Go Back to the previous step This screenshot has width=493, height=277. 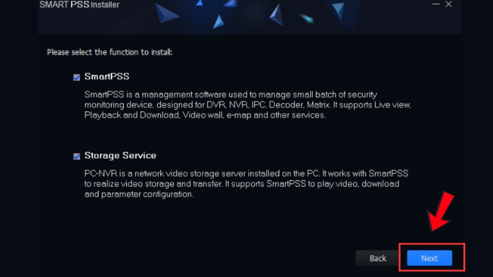click(x=378, y=258)
